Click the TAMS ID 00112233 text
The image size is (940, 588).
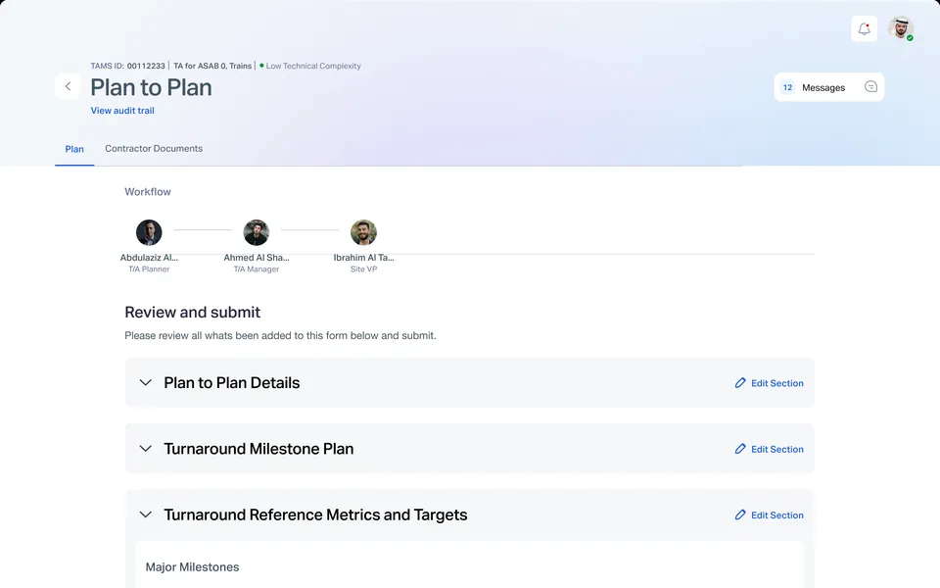[x=127, y=66]
